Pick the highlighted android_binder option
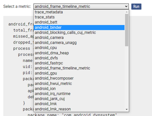This screenshot has height=116, width=152. 48,27
